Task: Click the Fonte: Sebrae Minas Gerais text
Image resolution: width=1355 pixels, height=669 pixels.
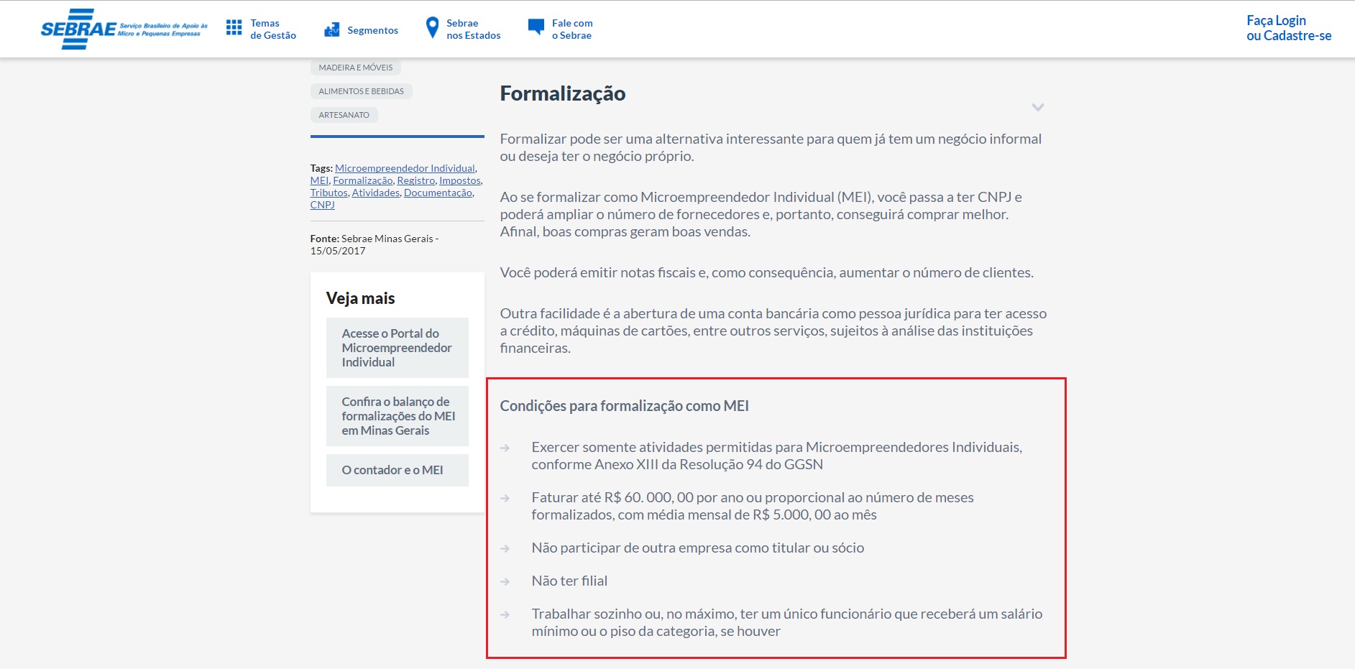Action: pyautogui.click(x=375, y=244)
